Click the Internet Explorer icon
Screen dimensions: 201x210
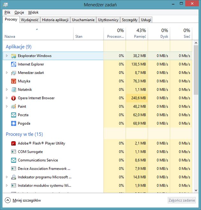(x=13, y=64)
